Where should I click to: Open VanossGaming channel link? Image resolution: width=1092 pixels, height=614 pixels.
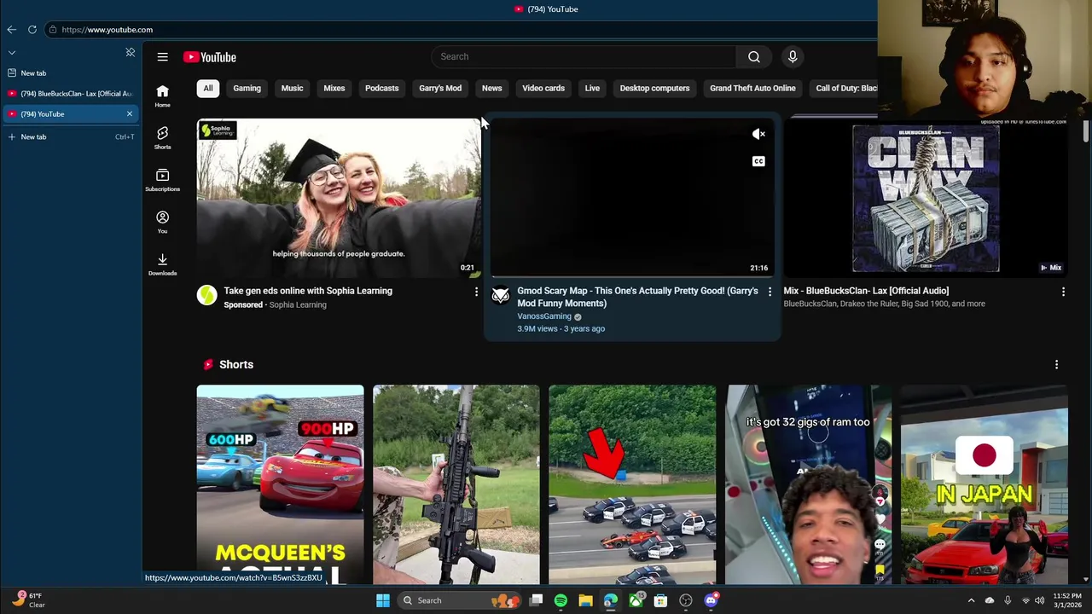544,316
